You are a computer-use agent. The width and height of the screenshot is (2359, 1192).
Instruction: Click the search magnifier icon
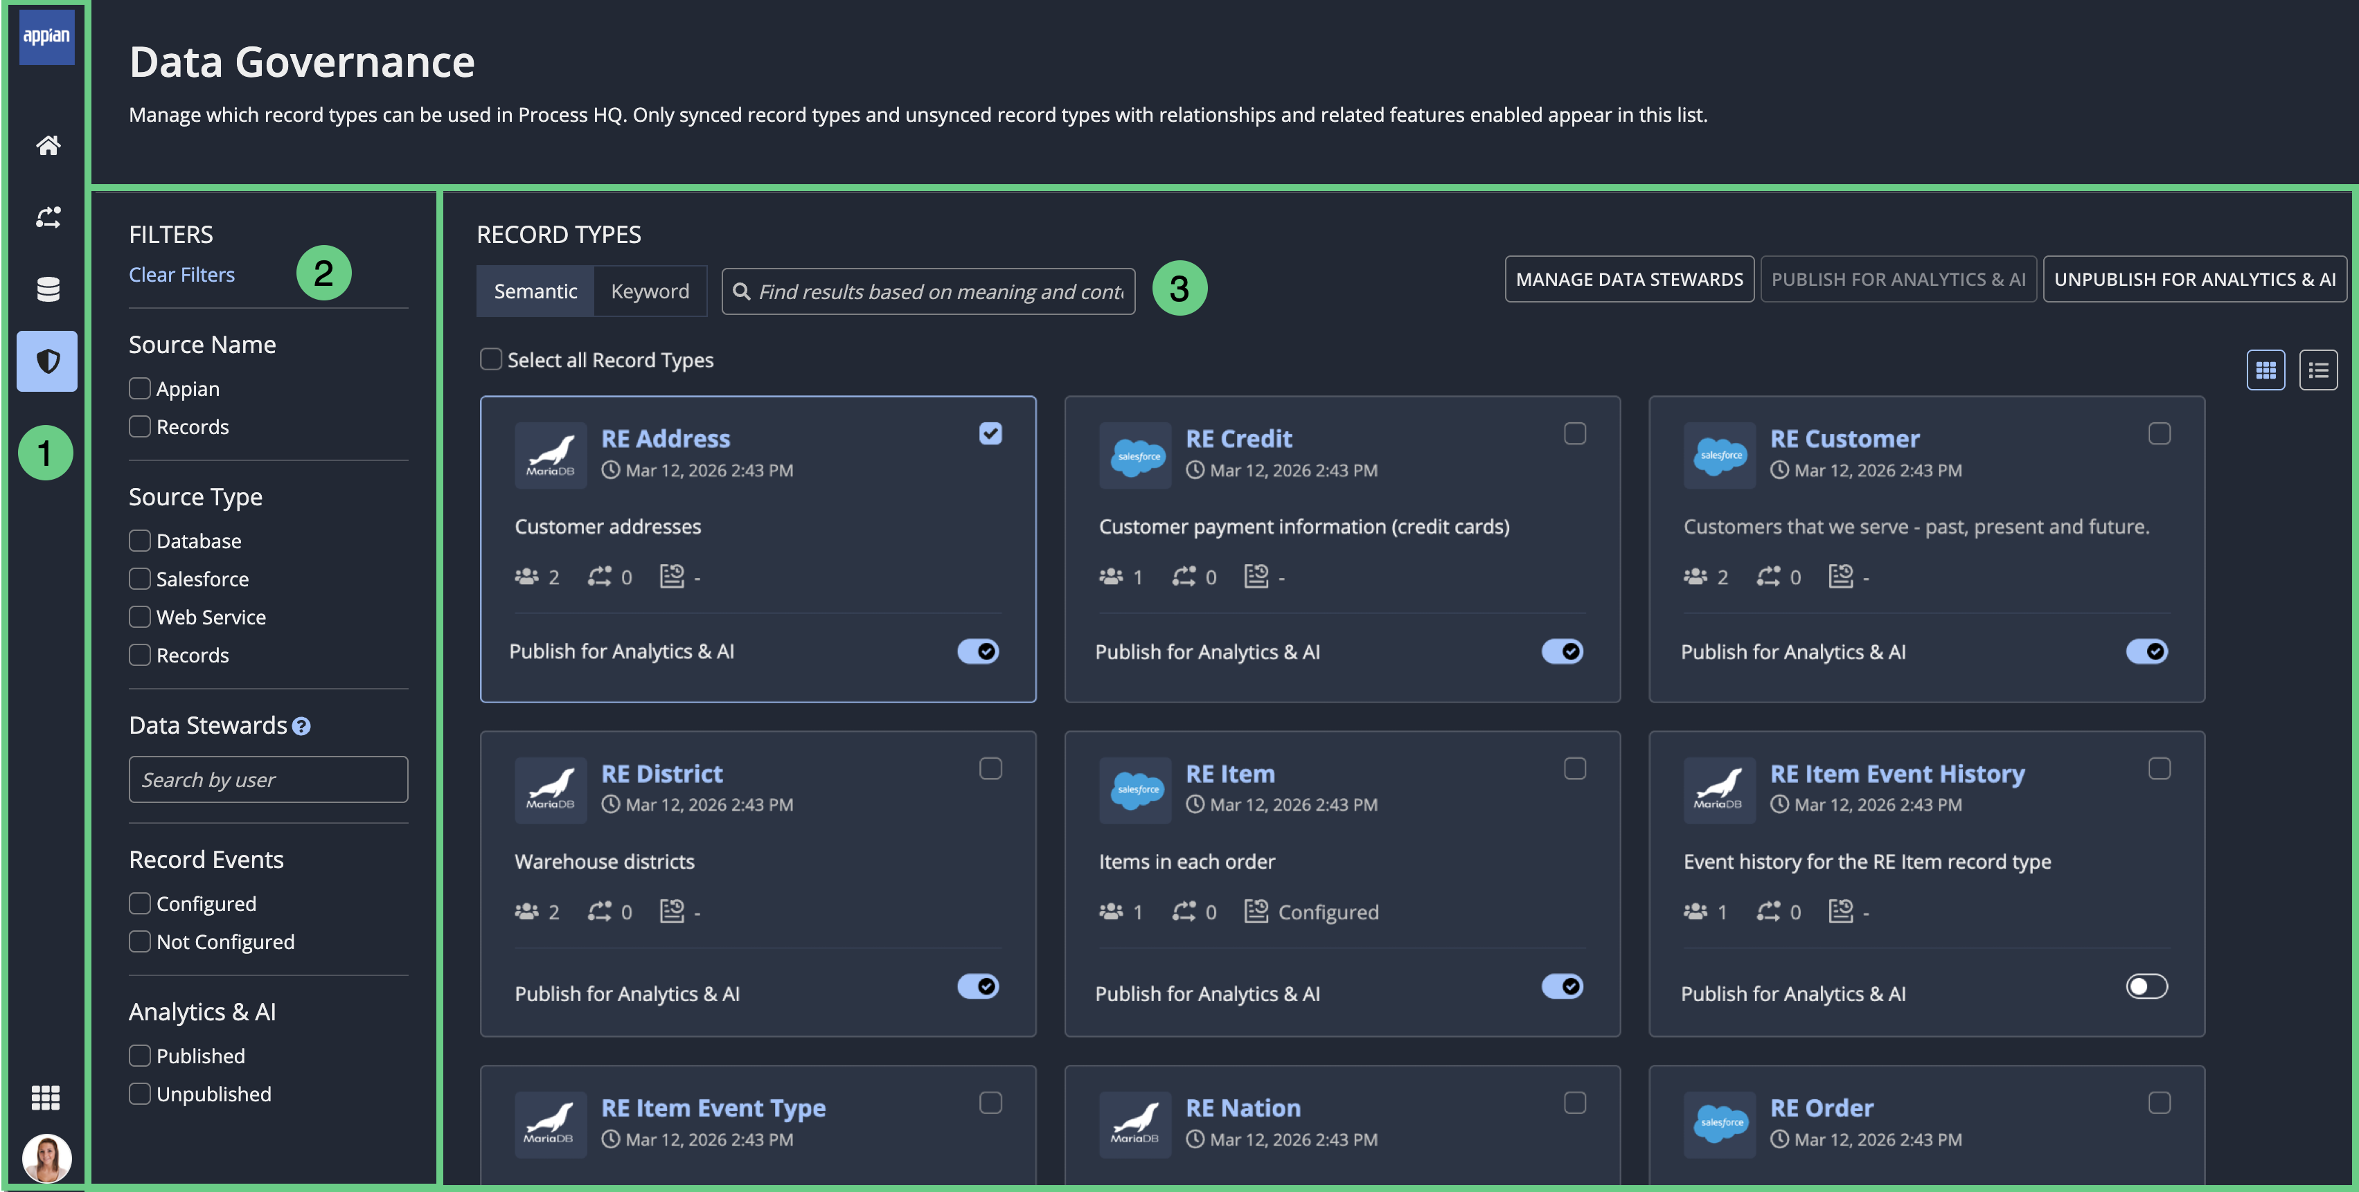[x=742, y=291]
